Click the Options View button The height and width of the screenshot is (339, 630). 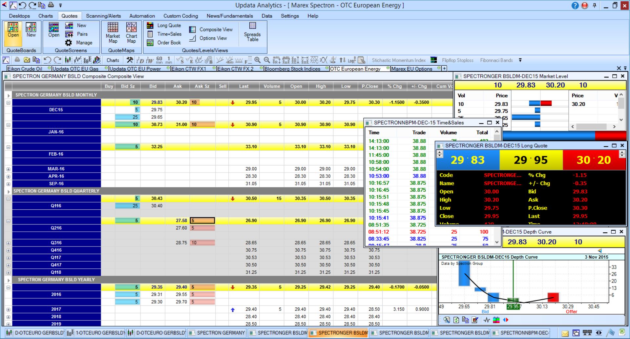(x=208, y=38)
